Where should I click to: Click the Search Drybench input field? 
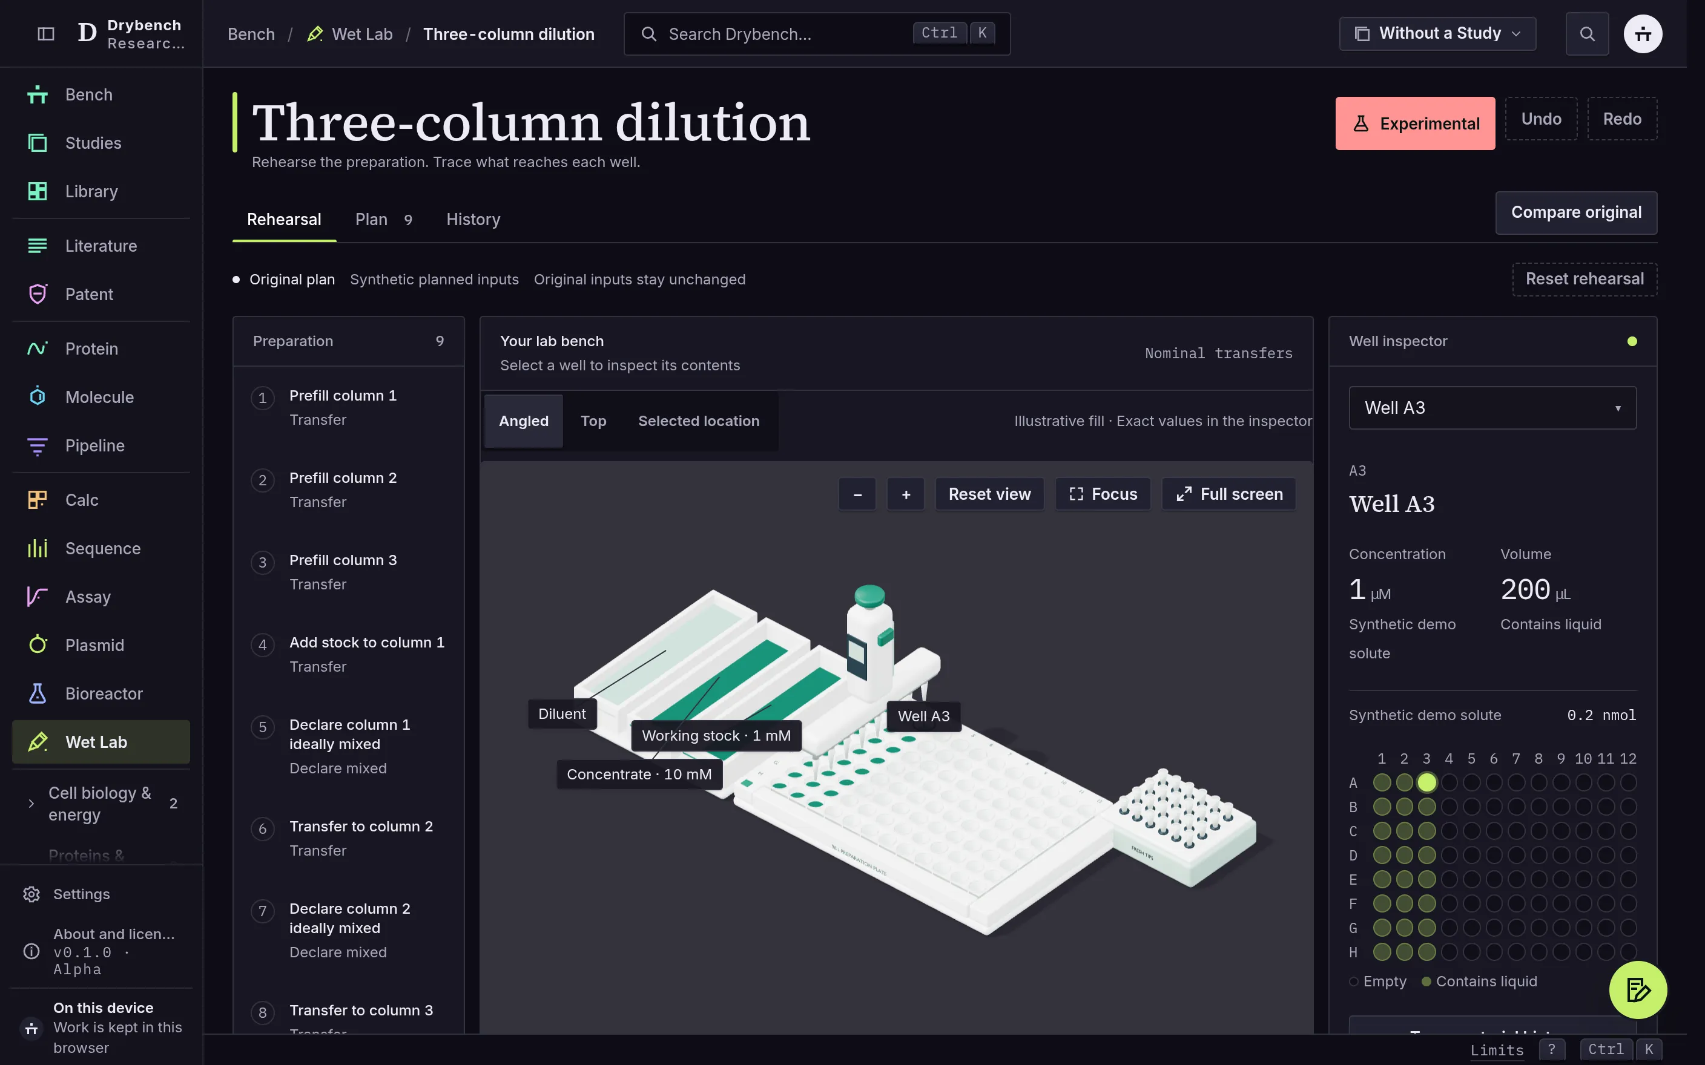coord(817,34)
